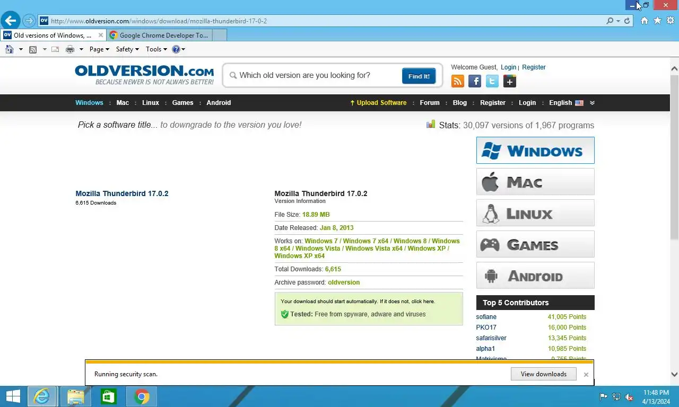Click the search magnifier in address bar
Viewport: 679px width, 407px height.
point(610,21)
